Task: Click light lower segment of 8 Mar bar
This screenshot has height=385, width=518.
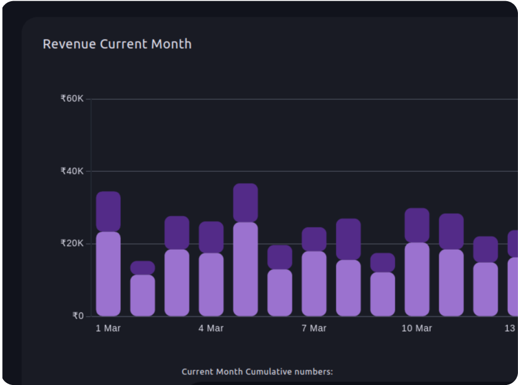Action: point(349,288)
